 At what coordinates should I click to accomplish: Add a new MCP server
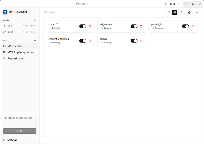[x=197, y=12]
